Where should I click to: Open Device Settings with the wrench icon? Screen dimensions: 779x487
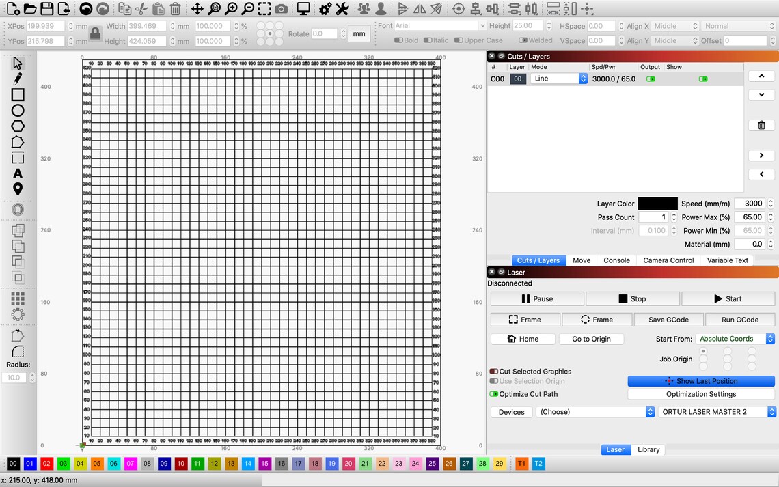pos(342,9)
